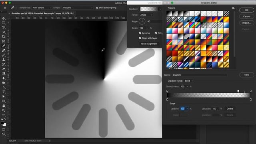Open the gradient Style Angle dropdown
Screen dimensions: 256x144
pos(146,15)
